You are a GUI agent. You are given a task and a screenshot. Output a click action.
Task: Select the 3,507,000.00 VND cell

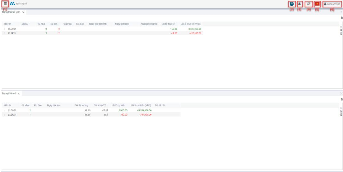[x=195, y=29]
